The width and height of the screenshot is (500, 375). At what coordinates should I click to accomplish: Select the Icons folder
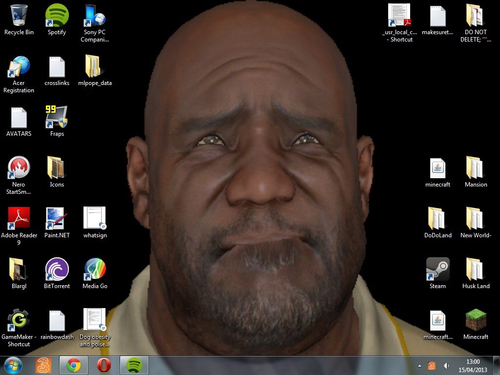click(57, 172)
